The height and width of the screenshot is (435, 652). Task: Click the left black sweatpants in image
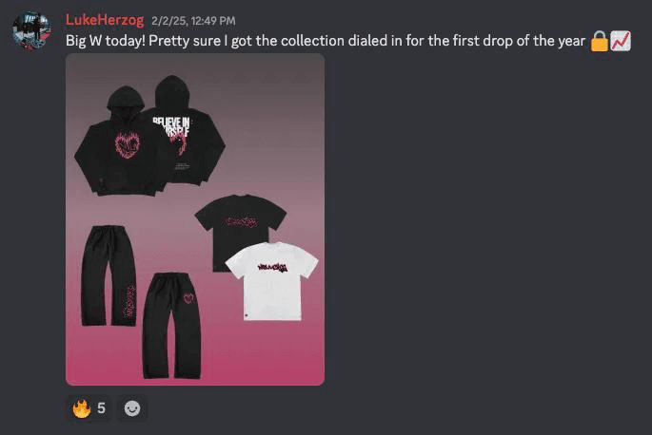[x=109, y=276]
